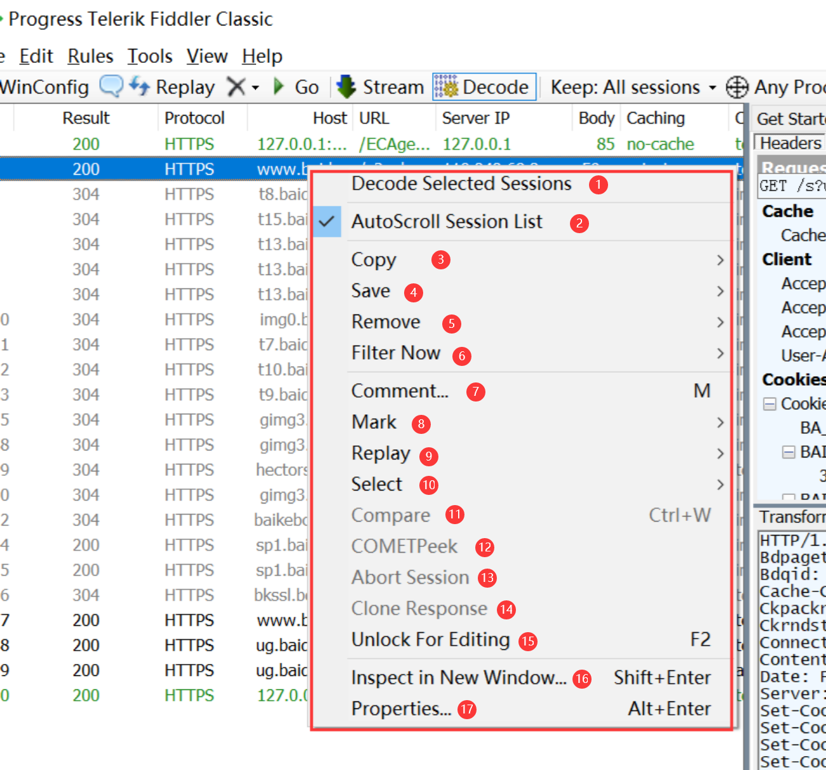Click the comment speech bubble toolbar icon
826x770 pixels.
111,86
